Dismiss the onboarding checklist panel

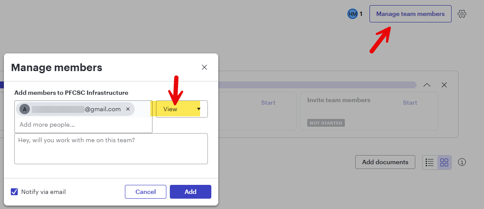tap(444, 85)
